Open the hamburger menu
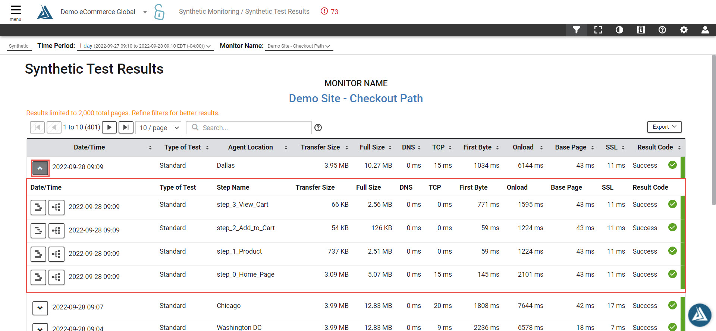This screenshot has width=716, height=331. pyautogui.click(x=16, y=12)
